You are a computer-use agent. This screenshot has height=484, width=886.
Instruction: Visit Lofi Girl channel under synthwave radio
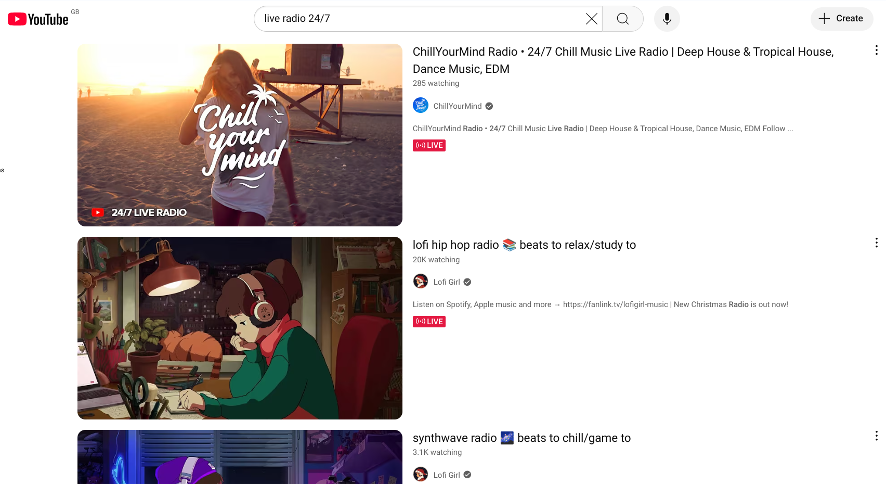pos(447,475)
